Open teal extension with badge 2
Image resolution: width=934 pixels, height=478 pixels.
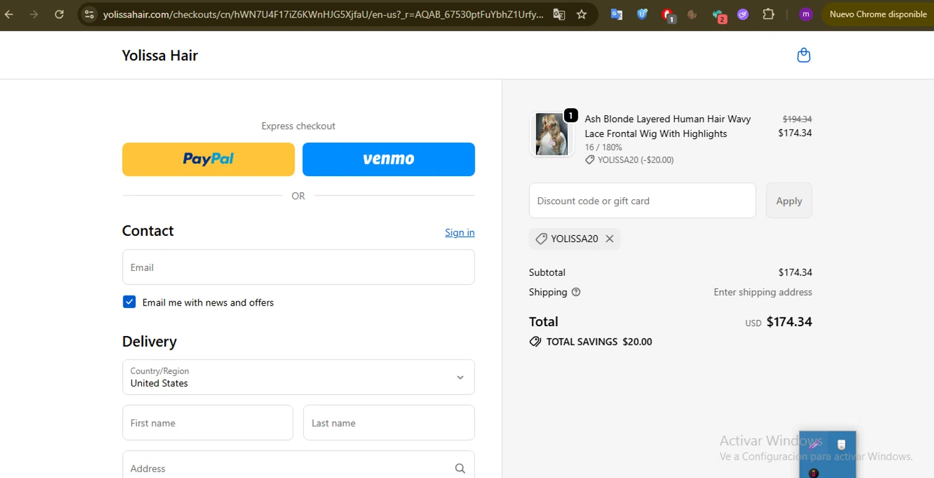(719, 15)
